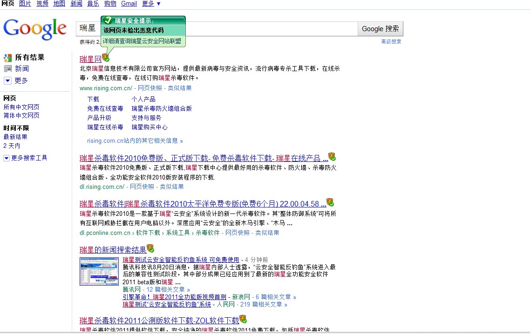This screenshot has width=530, height=334.
Task: Filter results by 最新结果
Action: point(15,137)
